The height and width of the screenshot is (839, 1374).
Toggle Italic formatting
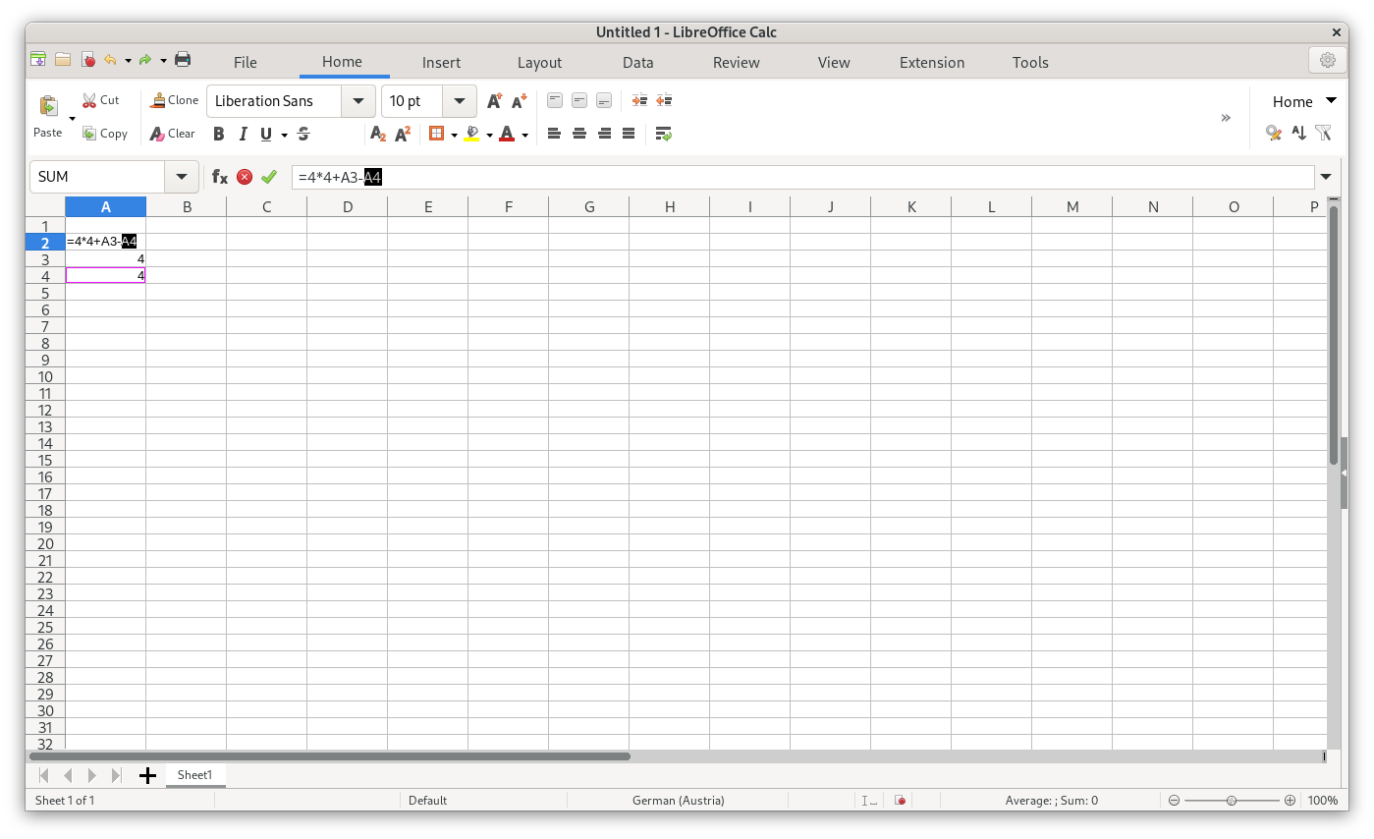click(x=243, y=134)
